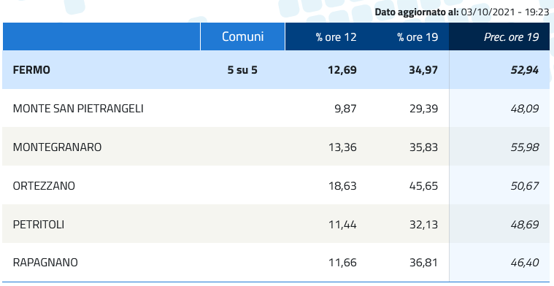554x286 pixels.
Task: Click FERMO's 34,97 turnout value
Action: [423, 70]
